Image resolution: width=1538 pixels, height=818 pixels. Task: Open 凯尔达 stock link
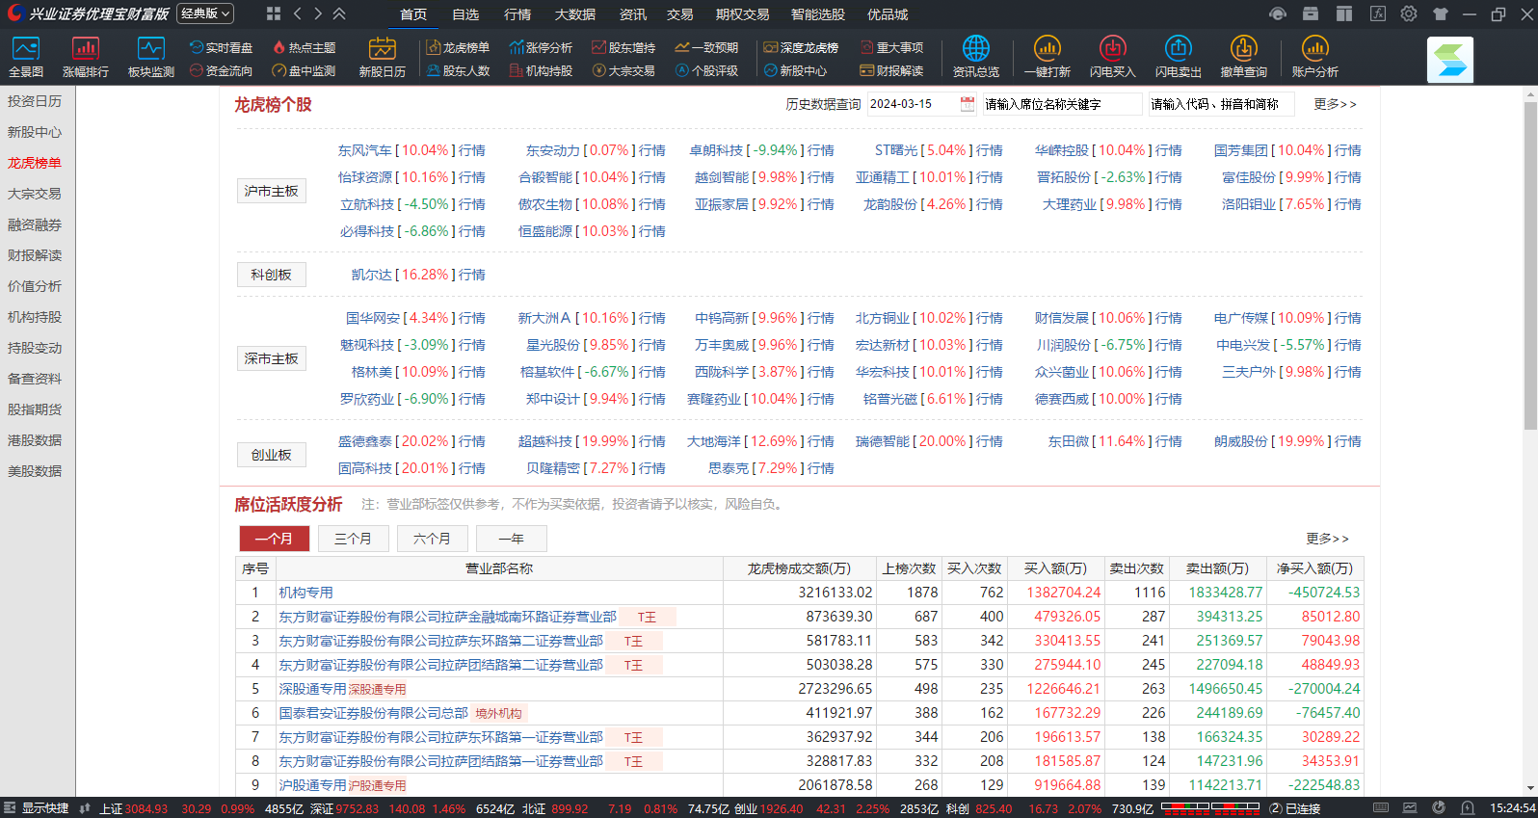coord(371,275)
